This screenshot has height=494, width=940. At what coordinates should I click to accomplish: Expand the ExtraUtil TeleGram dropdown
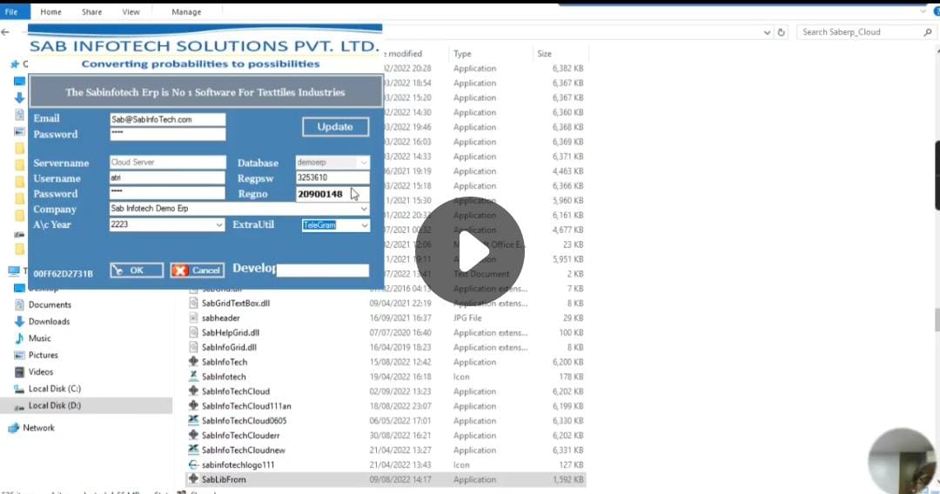point(364,225)
